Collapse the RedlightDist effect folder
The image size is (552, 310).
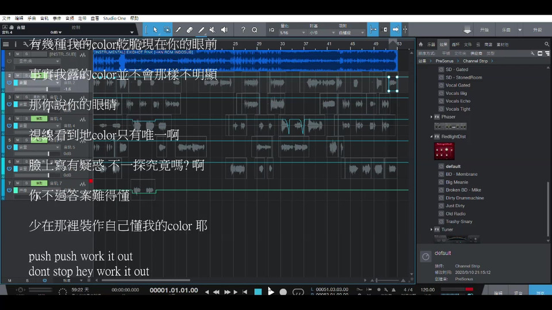click(x=432, y=137)
